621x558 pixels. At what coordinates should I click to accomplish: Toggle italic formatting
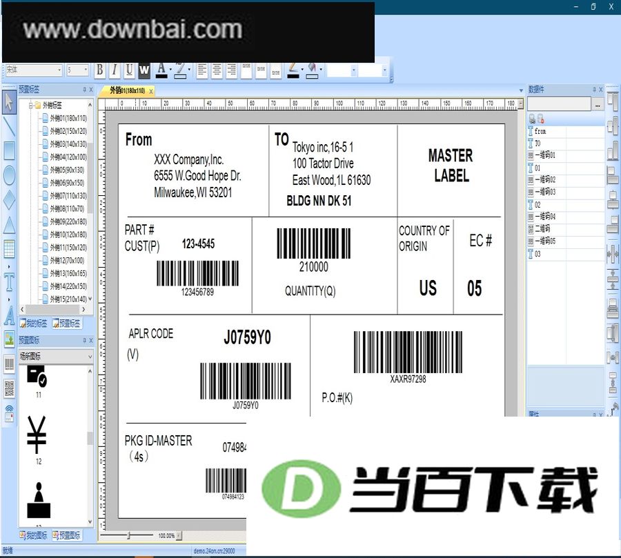115,70
